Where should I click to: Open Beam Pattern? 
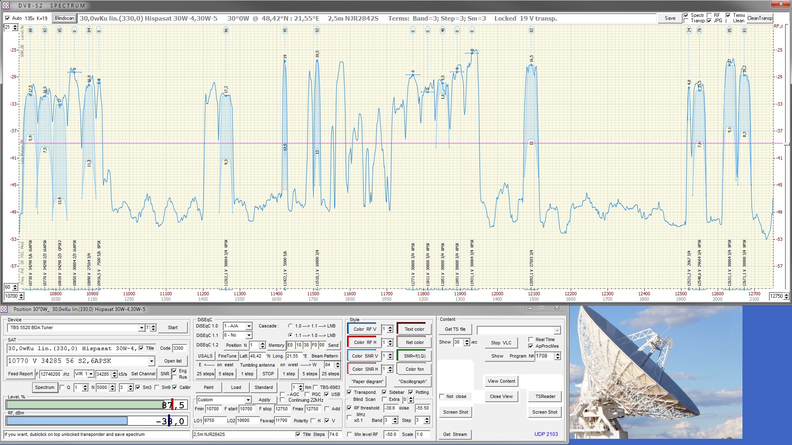(324, 356)
